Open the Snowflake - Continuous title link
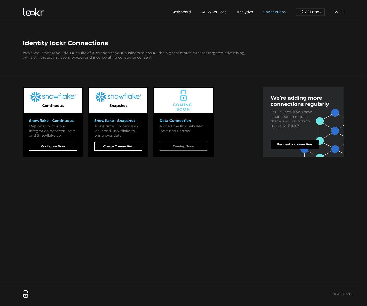This screenshot has height=306, width=367. click(x=51, y=121)
